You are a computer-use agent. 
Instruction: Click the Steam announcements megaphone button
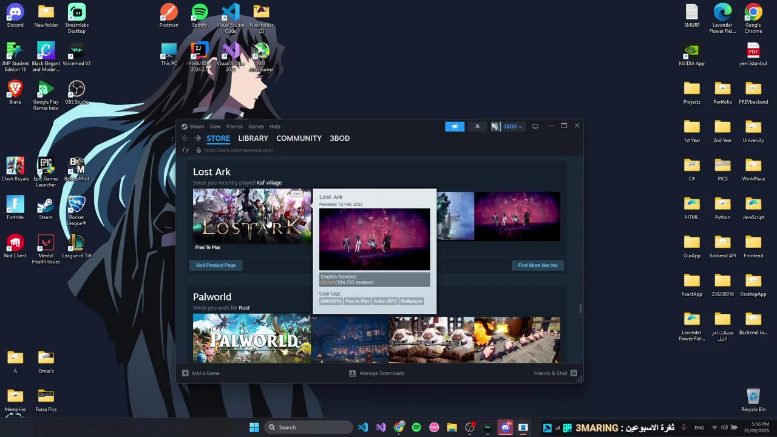[x=455, y=126]
